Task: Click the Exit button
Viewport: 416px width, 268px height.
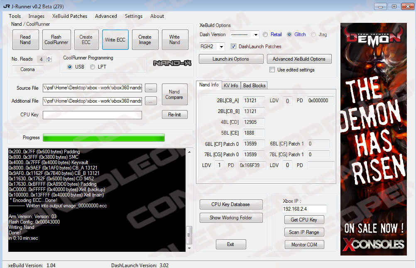Action: point(231,244)
